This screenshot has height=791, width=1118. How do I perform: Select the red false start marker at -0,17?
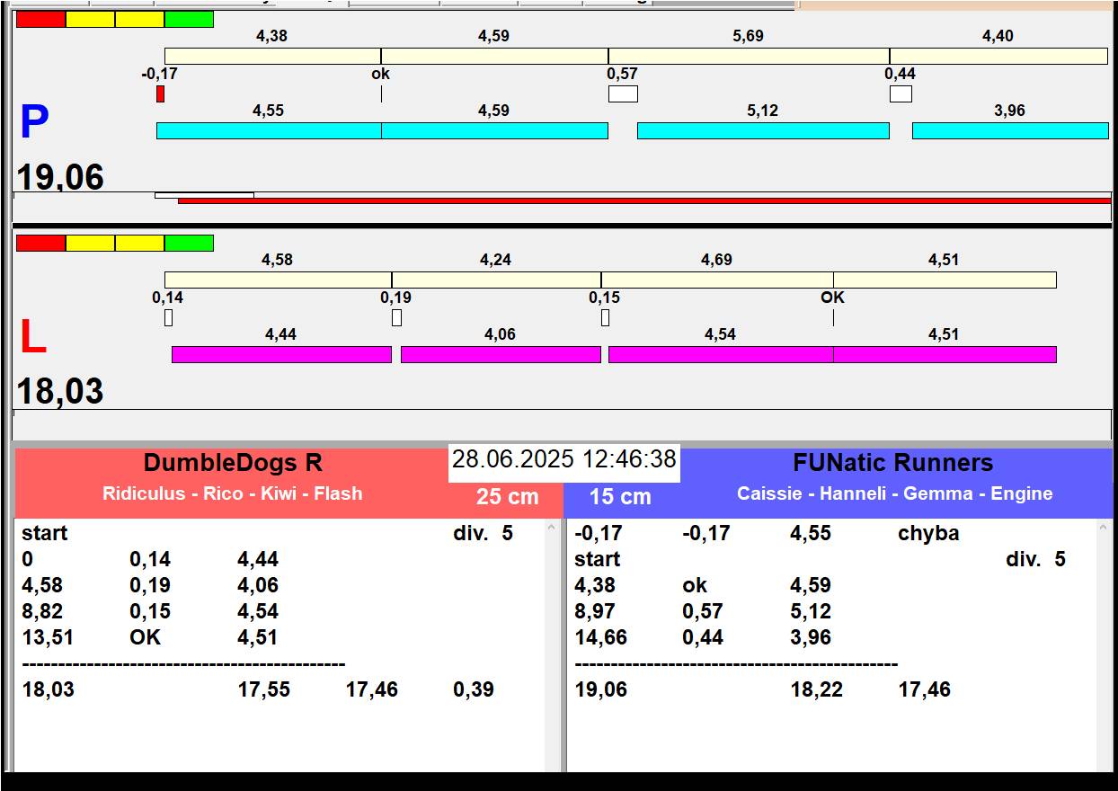pyautogui.click(x=160, y=93)
